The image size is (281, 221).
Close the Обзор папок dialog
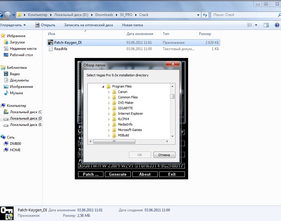click(173, 64)
